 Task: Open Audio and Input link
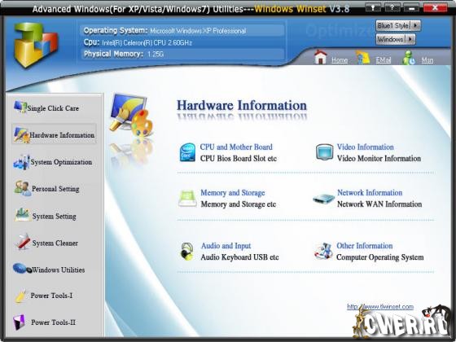point(226,246)
